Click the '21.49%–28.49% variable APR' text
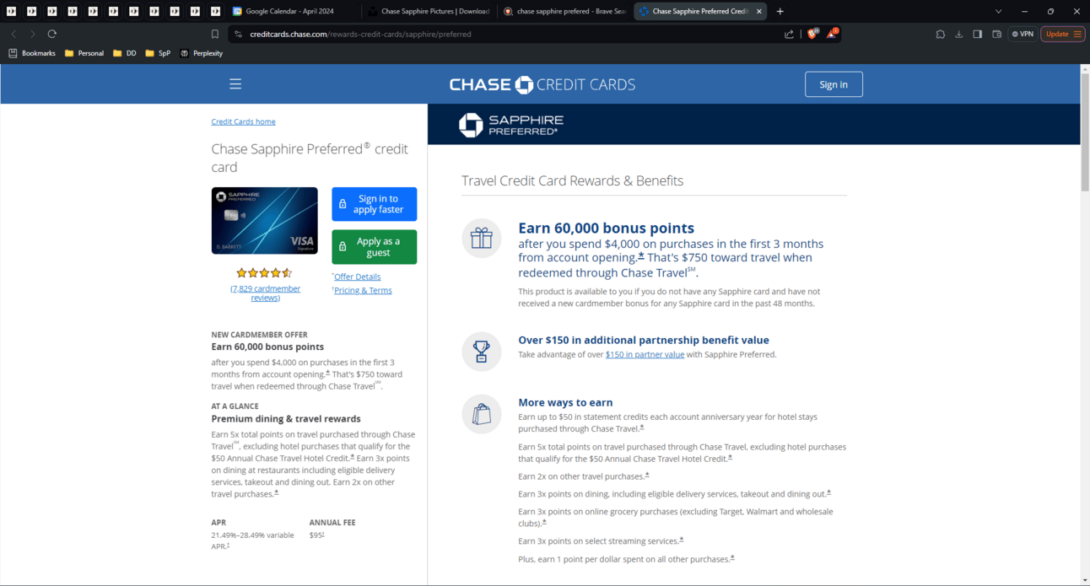Screen dimensions: 1090x586 pyautogui.click(x=253, y=540)
